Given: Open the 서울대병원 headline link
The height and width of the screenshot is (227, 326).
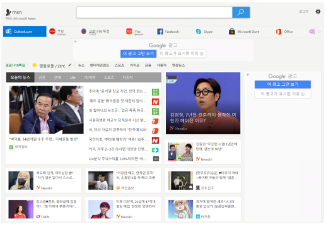Looking at the screenshot, I should [117, 120].
